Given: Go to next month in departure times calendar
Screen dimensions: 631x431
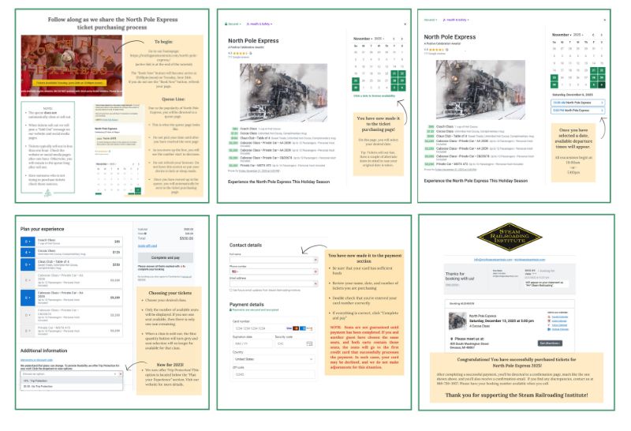Looking at the screenshot, I should pyautogui.click(x=602, y=35).
